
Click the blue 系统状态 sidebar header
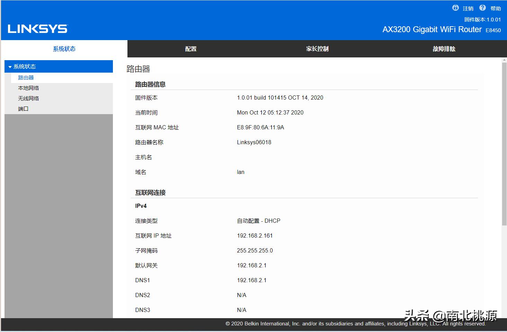point(24,66)
